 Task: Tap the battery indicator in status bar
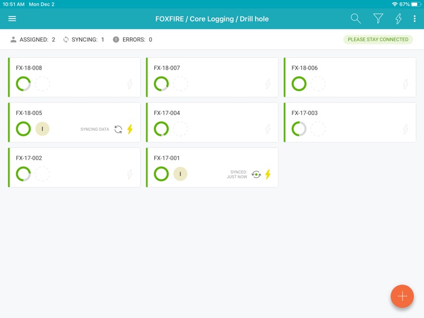[416, 5]
